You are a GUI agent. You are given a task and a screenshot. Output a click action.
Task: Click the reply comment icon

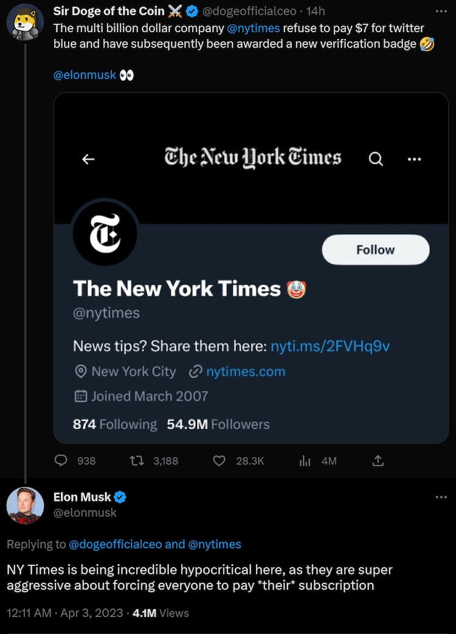click(61, 461)
